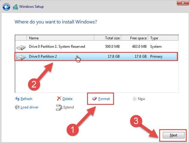Sort by the Name column header
Image resolution: width=190 pixels, height=143 pixels.
(60, 38)
